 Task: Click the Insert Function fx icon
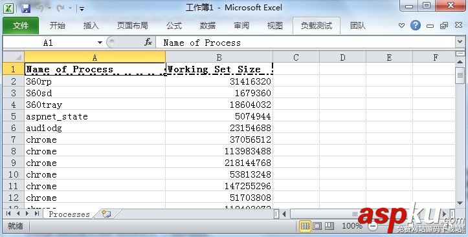pyautogui.click(x=148, y=43)
